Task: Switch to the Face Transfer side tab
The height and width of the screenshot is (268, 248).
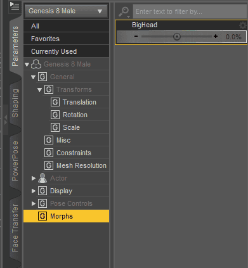Action: [x=15, y=228]
